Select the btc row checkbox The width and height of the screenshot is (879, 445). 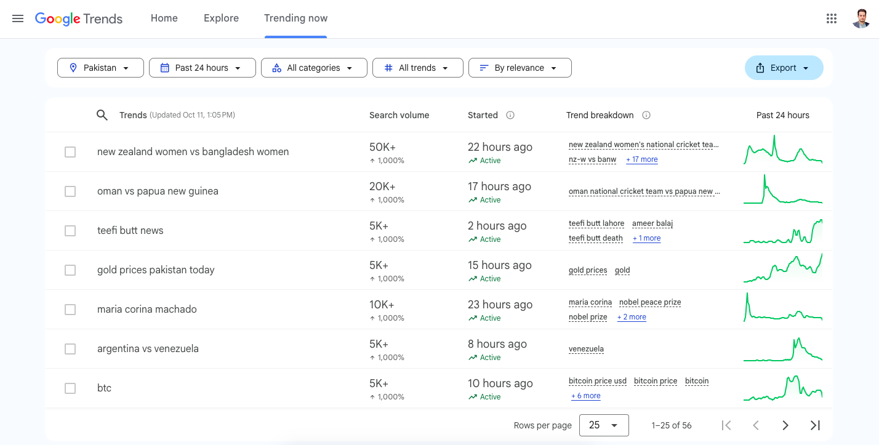pyautogui.click(x=70, y=388)
